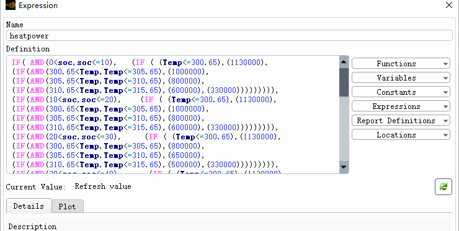Click the Refresh value text

[103, 186]
